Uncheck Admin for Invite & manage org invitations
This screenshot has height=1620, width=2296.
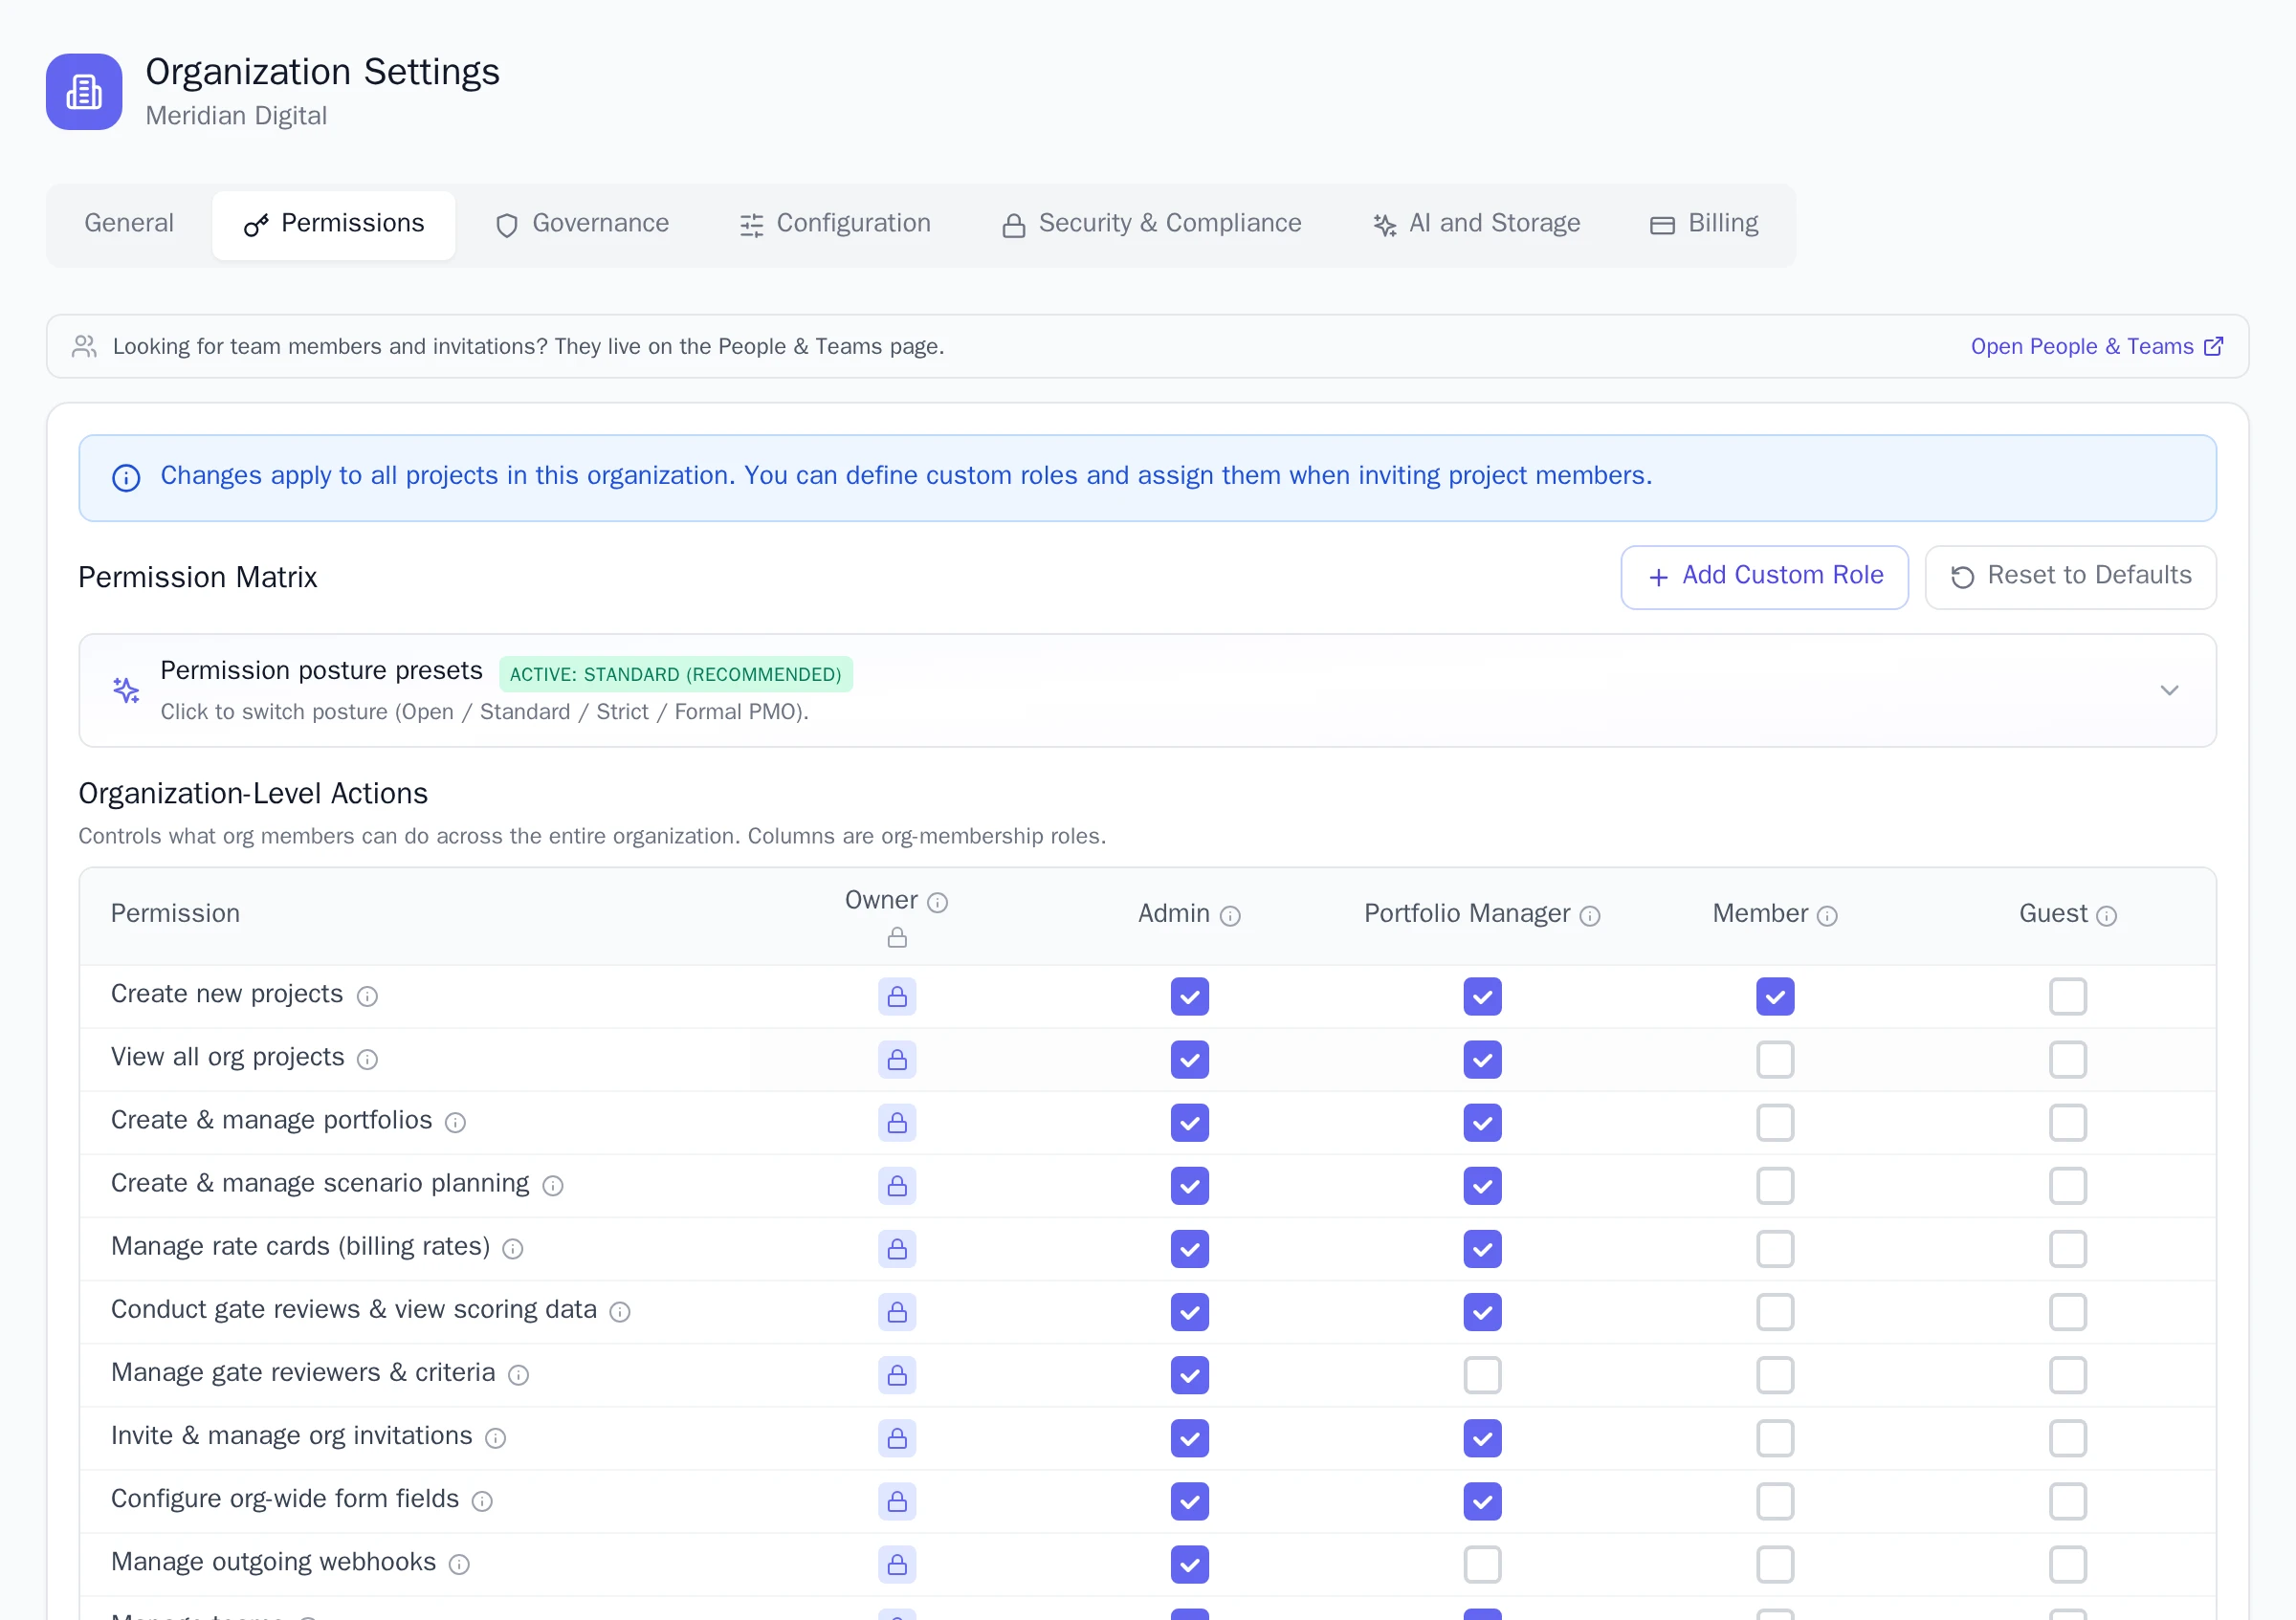click(x=1190, y=1438)
